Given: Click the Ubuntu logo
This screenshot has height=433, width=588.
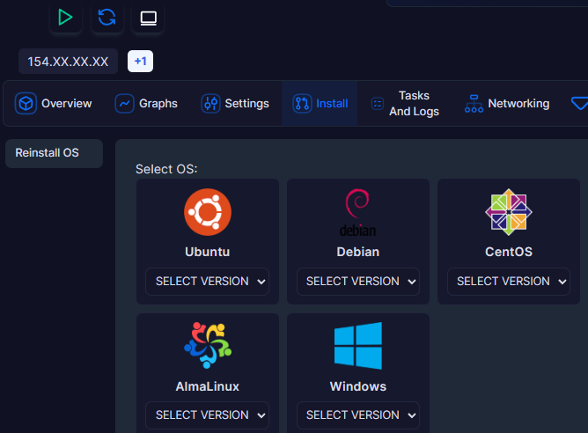Looking at the screenshot, I should tap(208, 212).
